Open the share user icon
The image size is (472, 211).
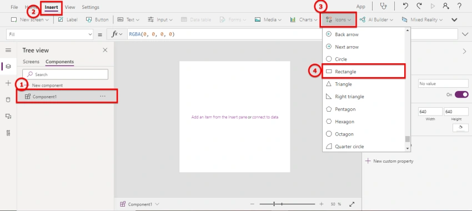point(446,6)
